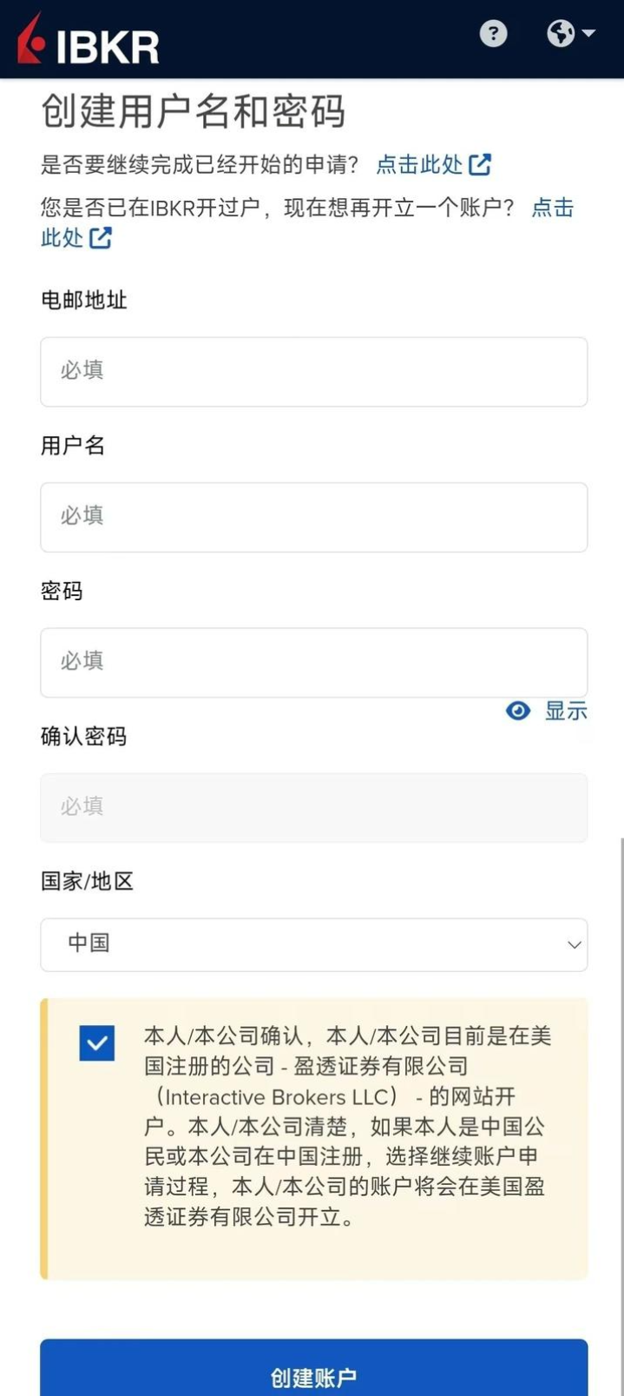Open the help question mark icon
The image size is (624, 1396).
(493, 34)
